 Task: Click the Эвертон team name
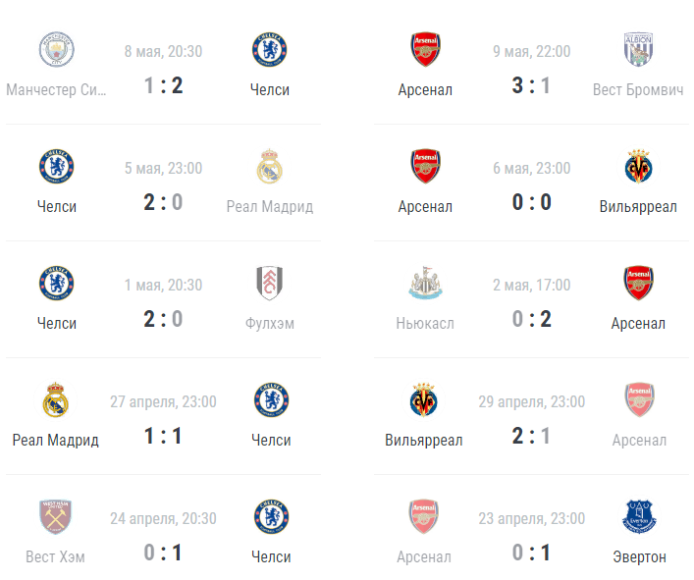pyautogui.click(x=639, y=557)
